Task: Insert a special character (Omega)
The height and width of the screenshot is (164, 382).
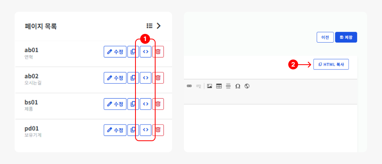Action: coord(237,86)
